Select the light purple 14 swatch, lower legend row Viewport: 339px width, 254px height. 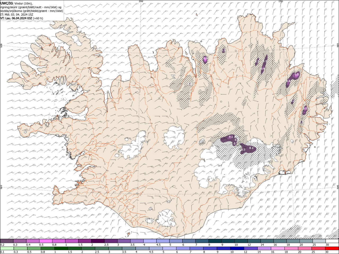[x=264, y=248]
